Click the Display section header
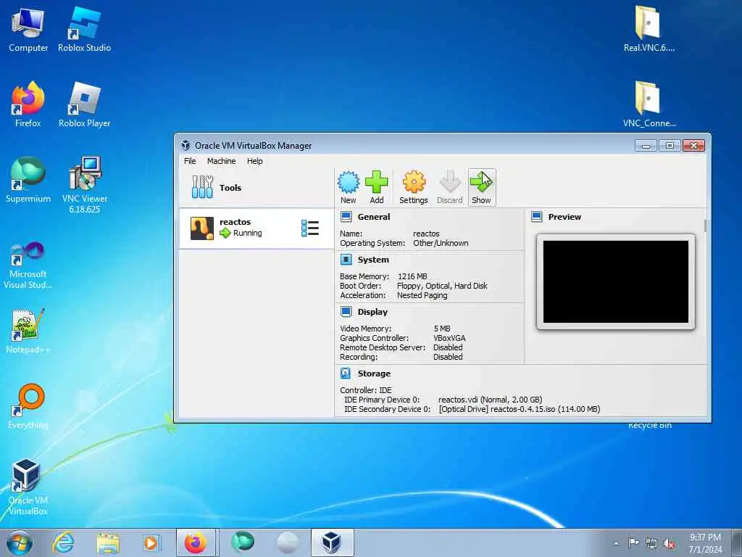The width and height of the screenshot is (742, 557). [372, 312]
